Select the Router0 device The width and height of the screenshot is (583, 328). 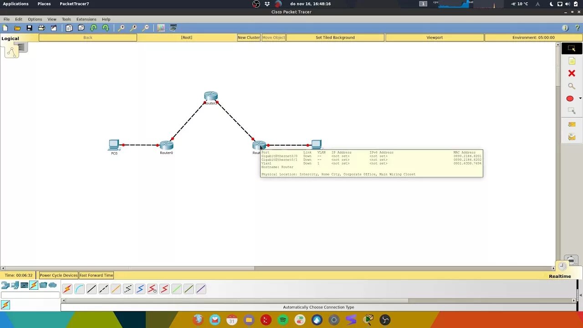tap(167, 145)
